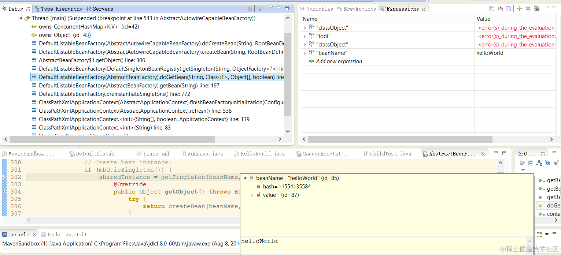Toggle alphabetical Sort in Outline view

[539, 163]
